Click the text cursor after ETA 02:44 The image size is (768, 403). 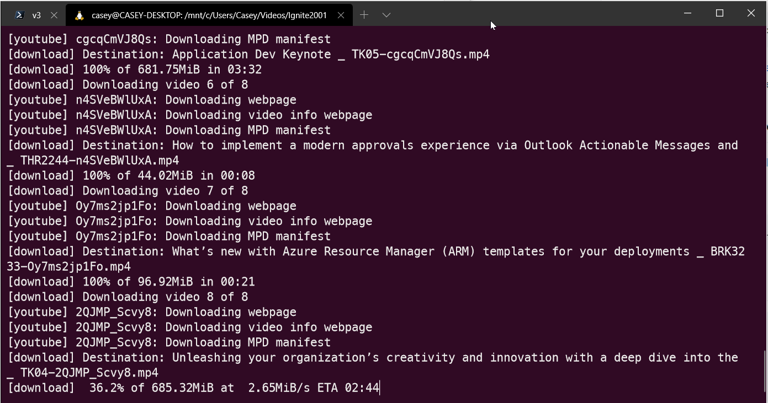pos(380,388)
